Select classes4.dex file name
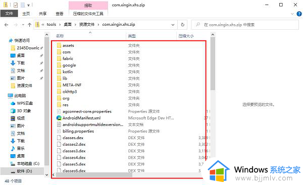303x185 pixels. 74,158
